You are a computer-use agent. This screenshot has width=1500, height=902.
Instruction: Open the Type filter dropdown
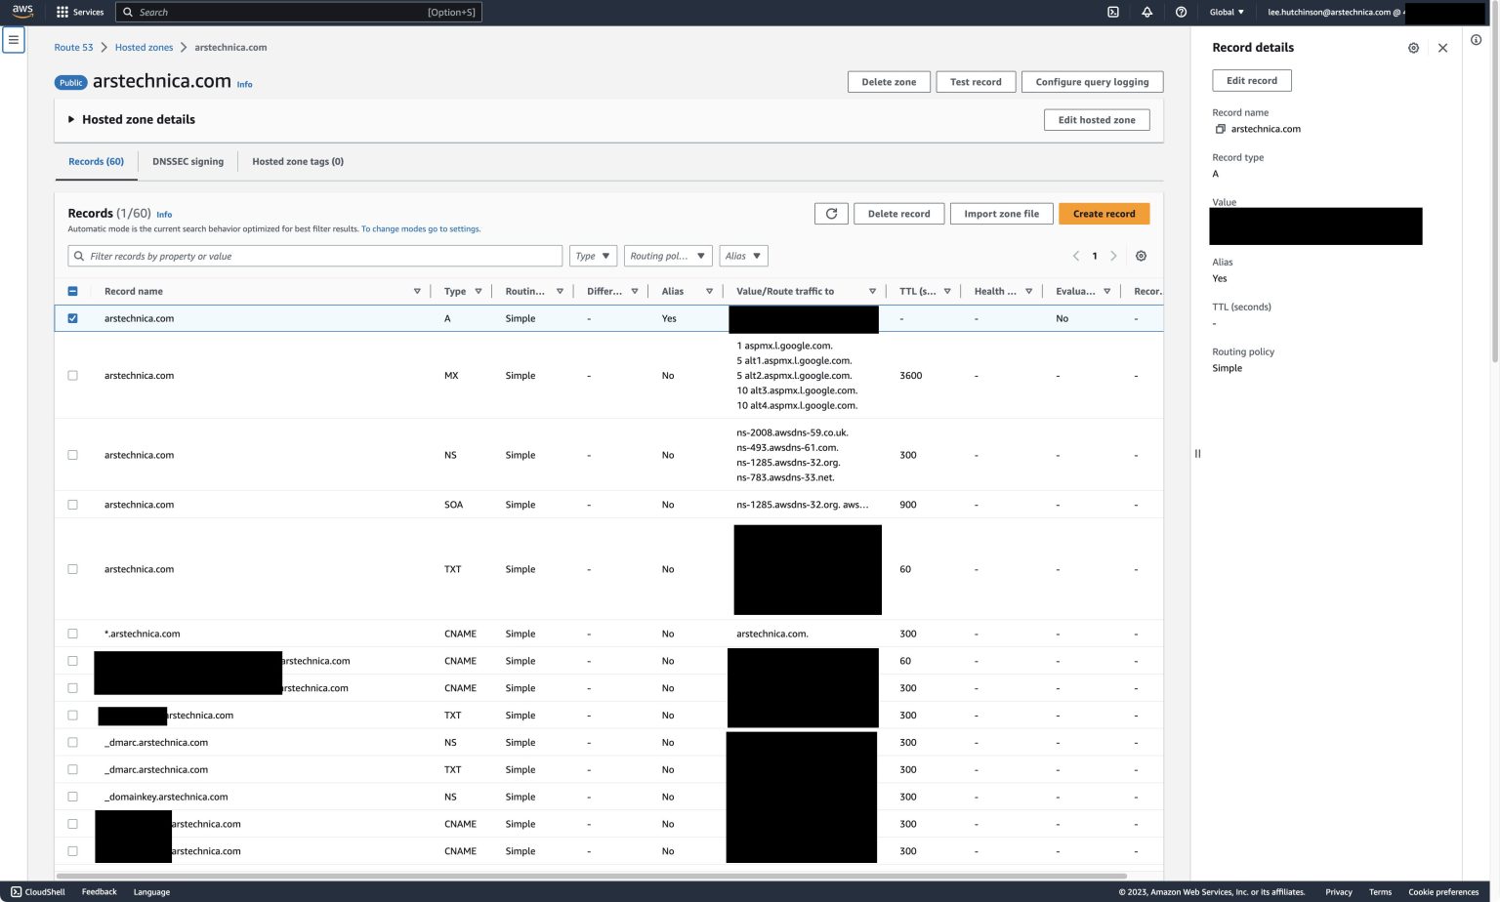(x=593, y=256)
